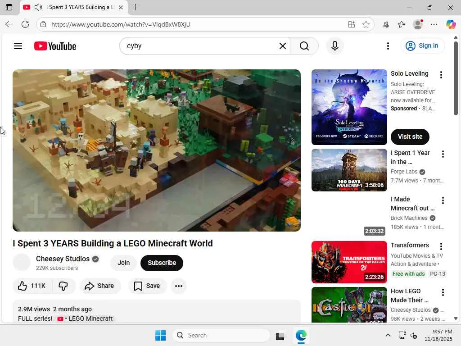Close the I Spent 3 YEARS tab

(121, 7)
